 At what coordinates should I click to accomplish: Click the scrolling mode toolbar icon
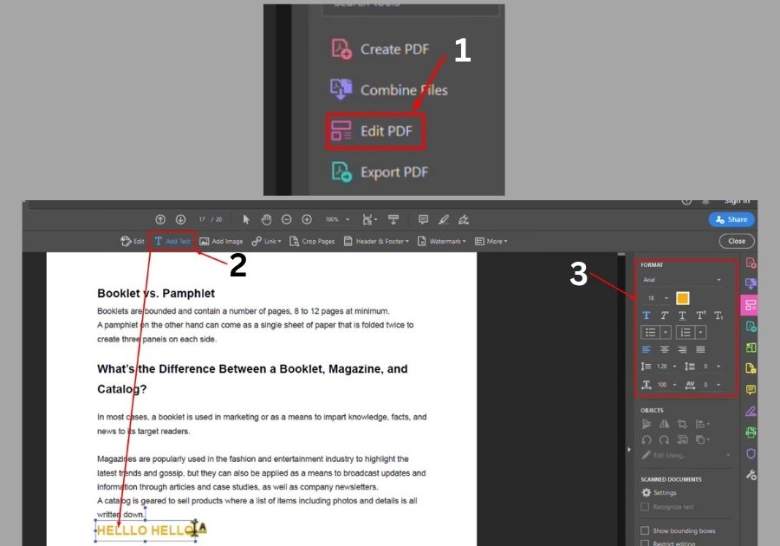pos(393,219)
